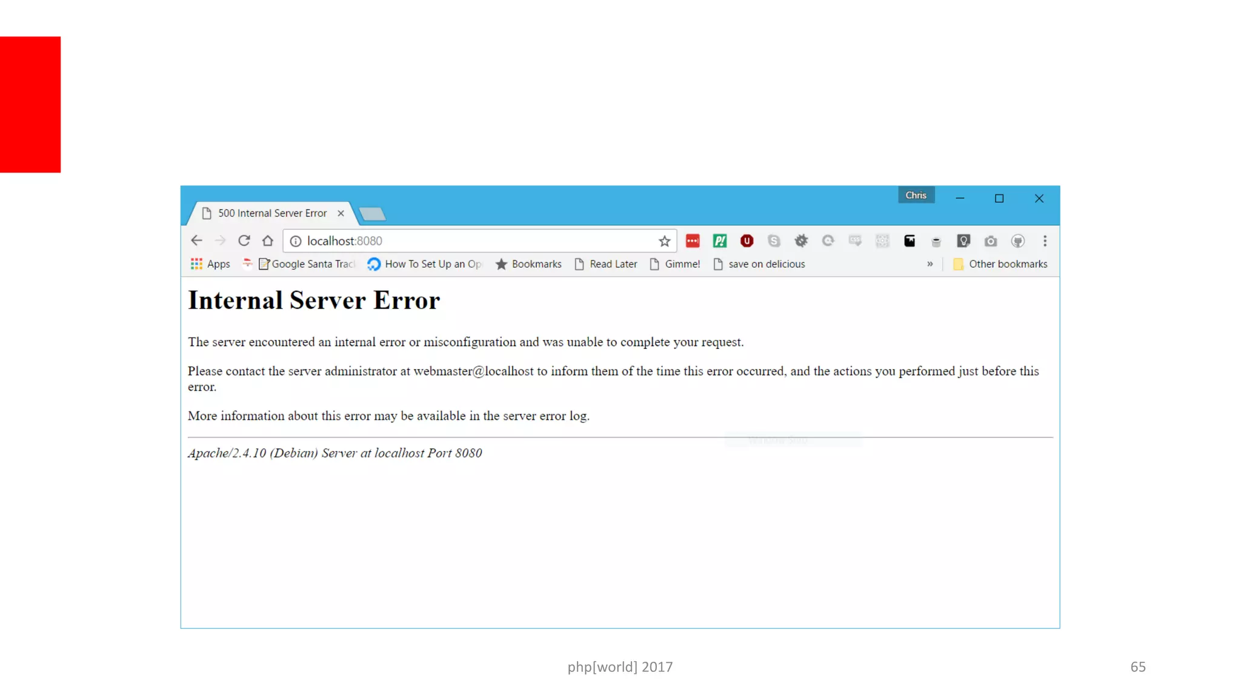Click the GitHub Octocat extension icon

click(x=1018, y=241)
